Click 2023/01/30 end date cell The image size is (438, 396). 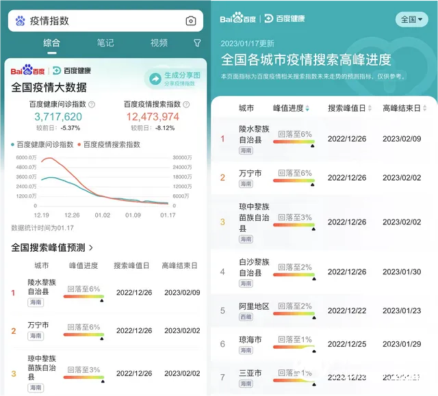click(x=402, y=272)
